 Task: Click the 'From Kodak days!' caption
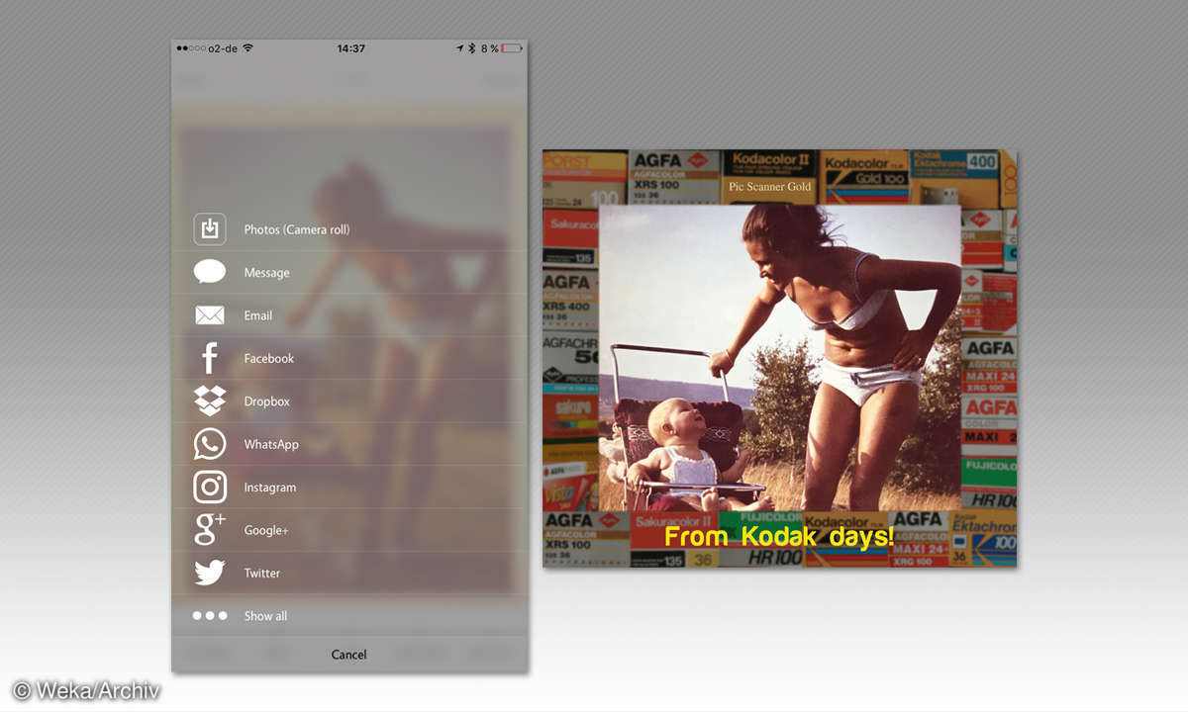[779, 537]
